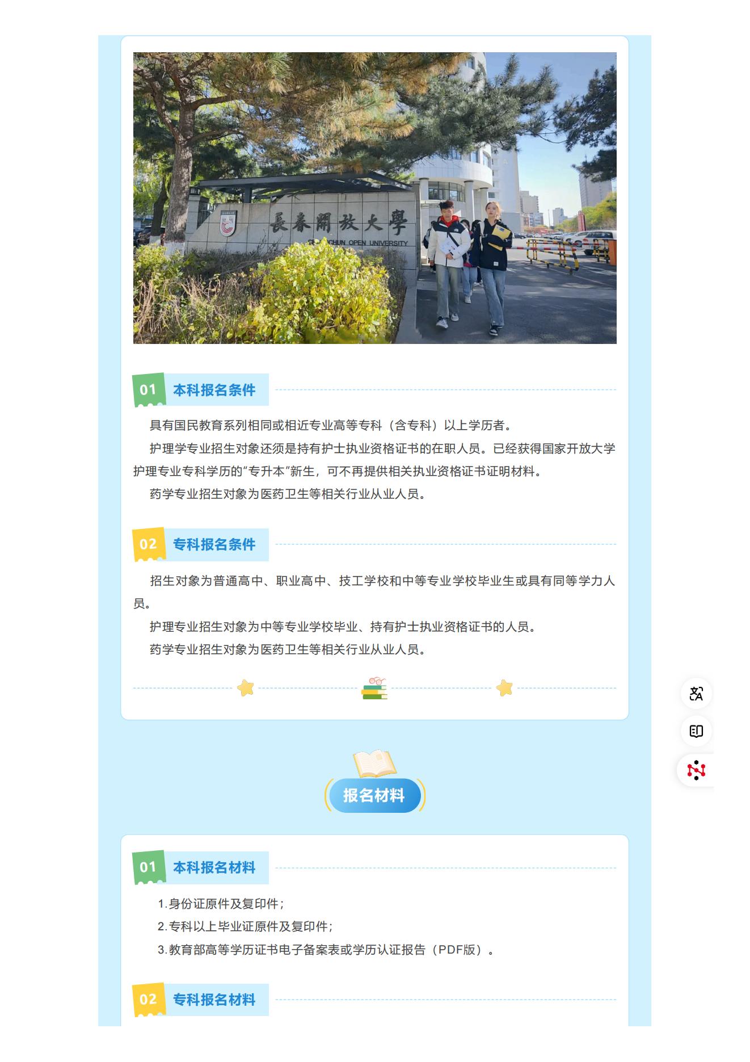
Task: Click the open book icon above 报名材料
Action: (x=374, y=763)
